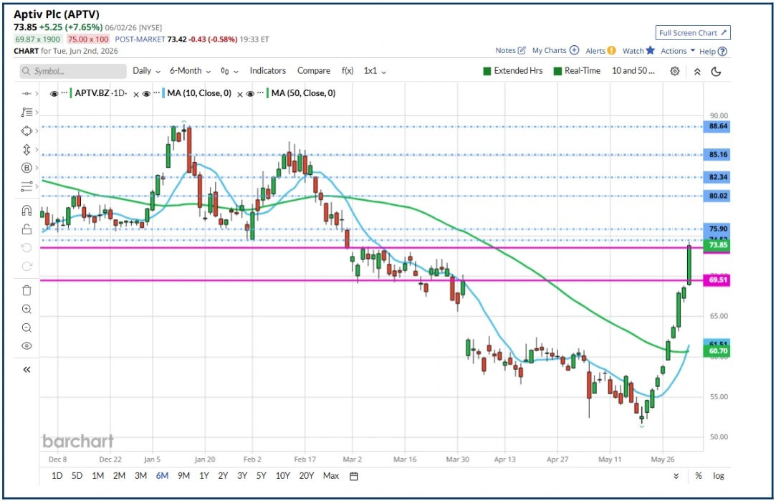Redo the last chart action
Viewport: 776px width, 501px height.
click(27, 267)
